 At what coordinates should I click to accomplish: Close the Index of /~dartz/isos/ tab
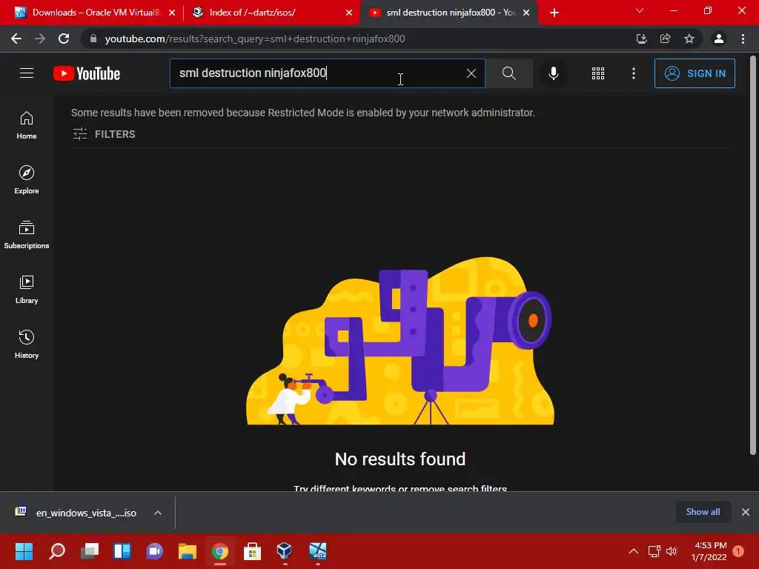349,13
